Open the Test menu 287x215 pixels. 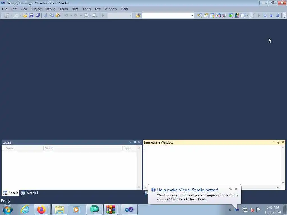point(98,9)
